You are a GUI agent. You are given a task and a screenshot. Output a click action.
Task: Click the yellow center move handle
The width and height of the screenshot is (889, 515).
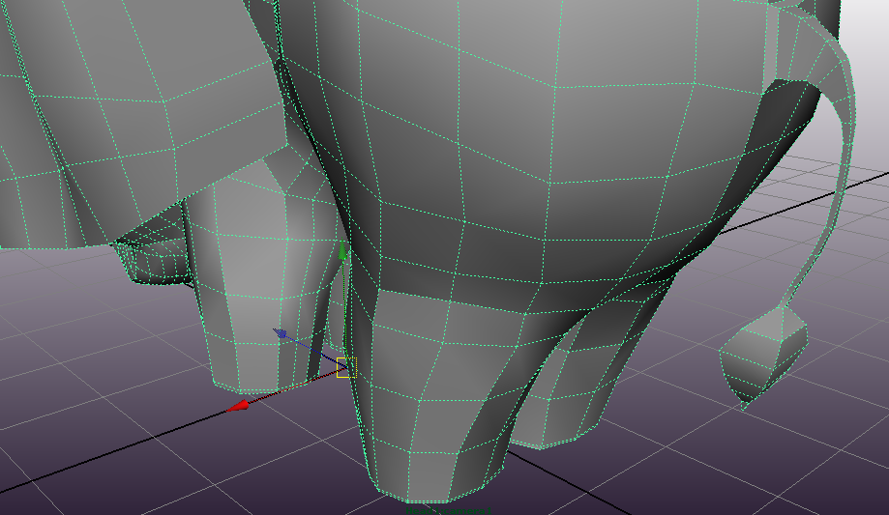point(346,368)
